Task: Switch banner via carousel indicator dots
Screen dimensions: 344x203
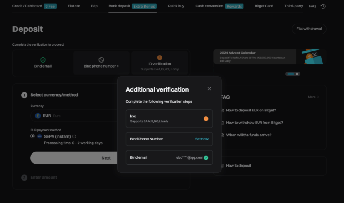Action: (x=293, y=74)
